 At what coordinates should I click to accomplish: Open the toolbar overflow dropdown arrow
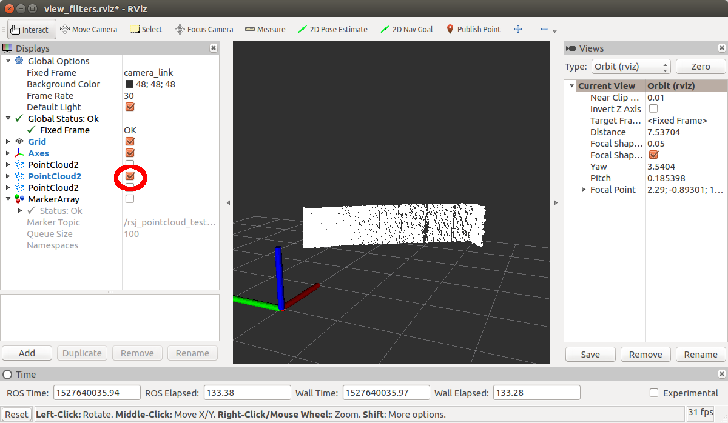point(554,30)
